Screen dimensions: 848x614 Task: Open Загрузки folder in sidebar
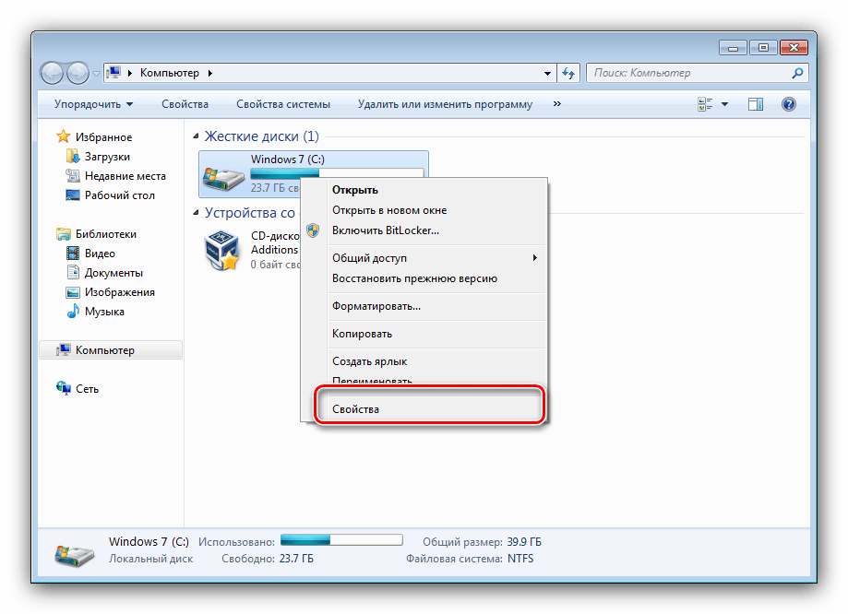(107, 157)
